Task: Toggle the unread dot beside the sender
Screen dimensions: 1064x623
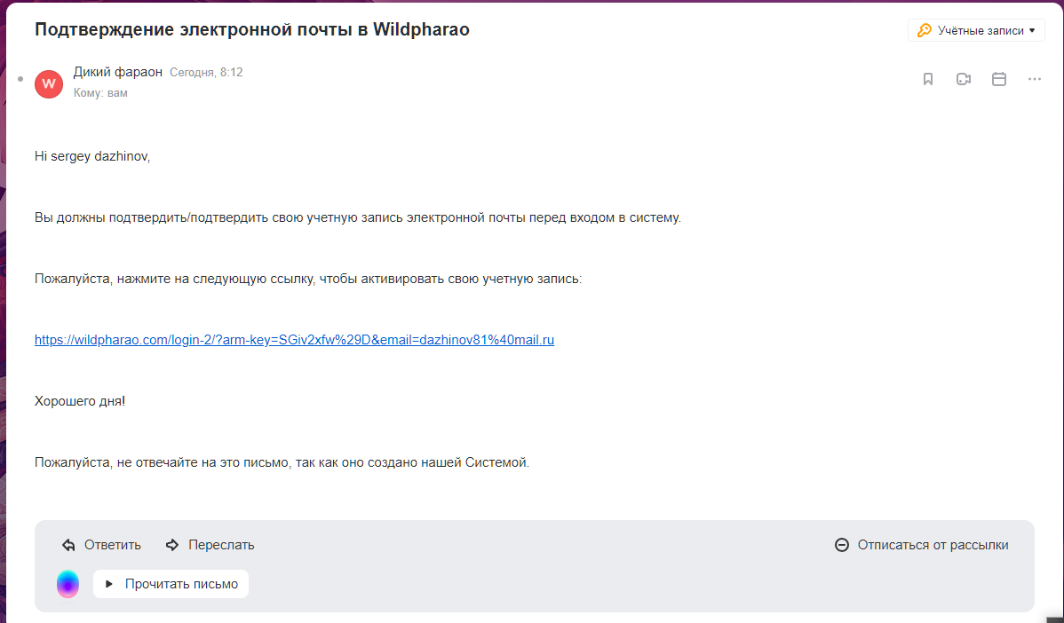Action: 20,79
